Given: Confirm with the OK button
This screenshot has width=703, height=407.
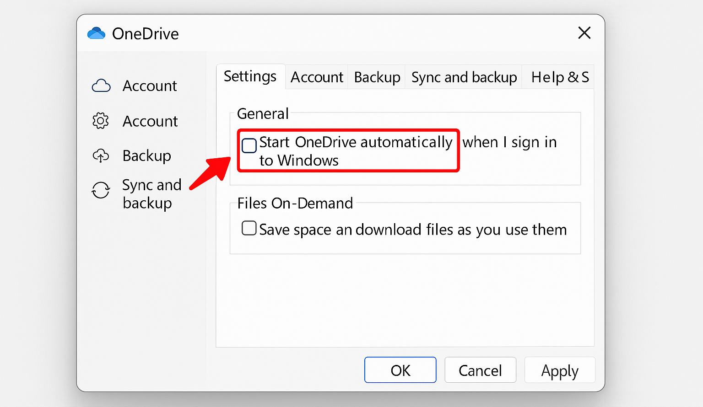Looking at the screenshot, I should pos(400,370).
